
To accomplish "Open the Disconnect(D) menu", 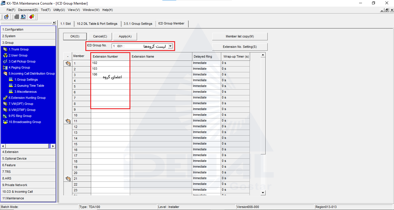I will tap(28, 10).
